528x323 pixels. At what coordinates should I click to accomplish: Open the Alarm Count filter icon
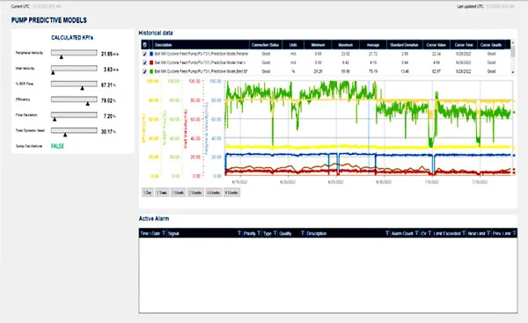coord(416,233)
